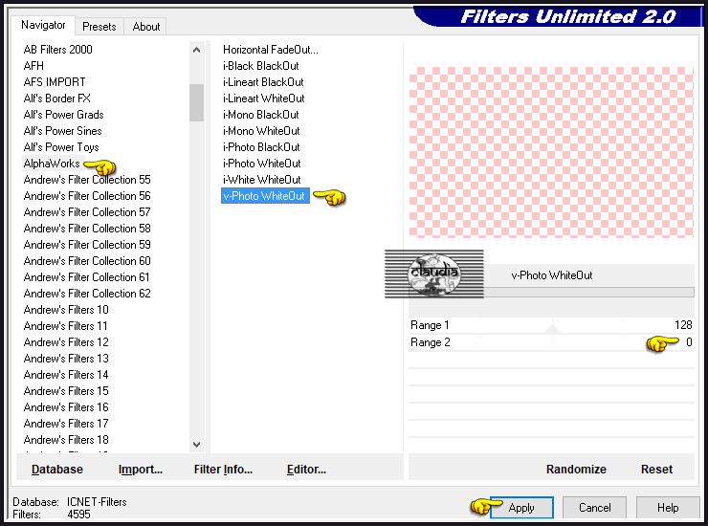The width and height of the screenshot is (708, 526).
Task: Select Andrew's Filters 18
Action: tap(66, 440)
